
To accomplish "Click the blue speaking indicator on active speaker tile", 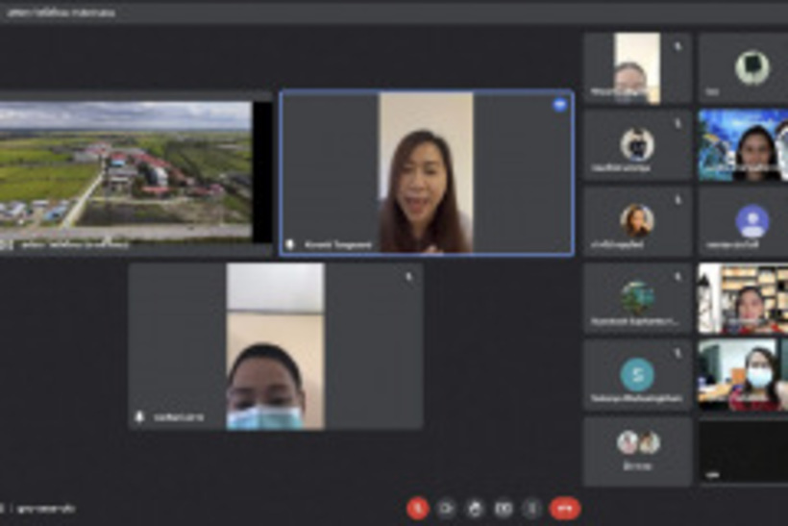I will (559, 105).
